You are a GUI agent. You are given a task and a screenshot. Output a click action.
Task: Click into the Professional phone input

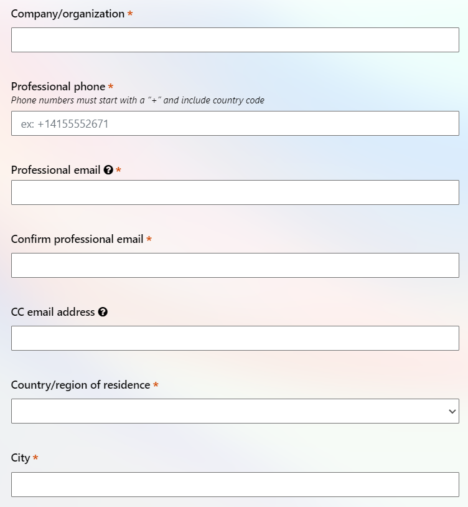pos(235,123)
